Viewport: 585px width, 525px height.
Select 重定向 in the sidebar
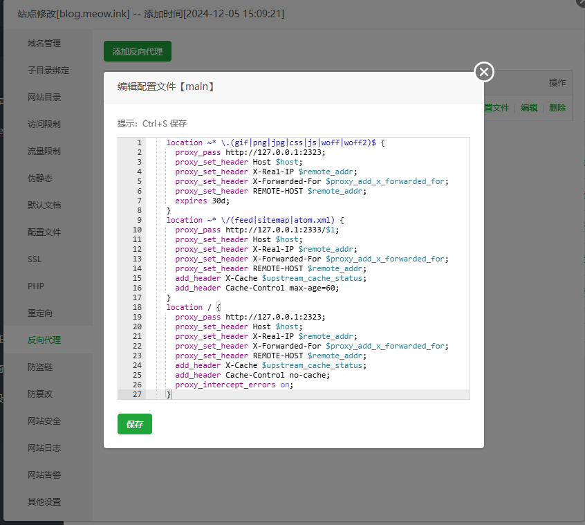pyautogui.click(x=40, y=313)
